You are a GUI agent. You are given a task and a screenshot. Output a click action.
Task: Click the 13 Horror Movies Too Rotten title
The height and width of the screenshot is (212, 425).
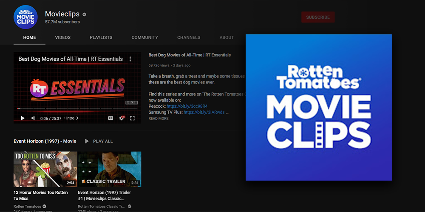[41, 195]
